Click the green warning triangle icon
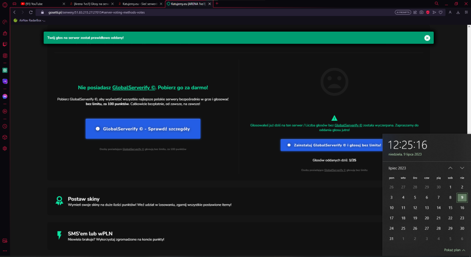 pyautogui.click(x=334, y=118)
